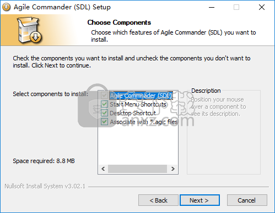Image resolution: width=275 pixels, height=213 pixels.
Task: Select the Associate with *.agic files label
Action: [144, 122]
